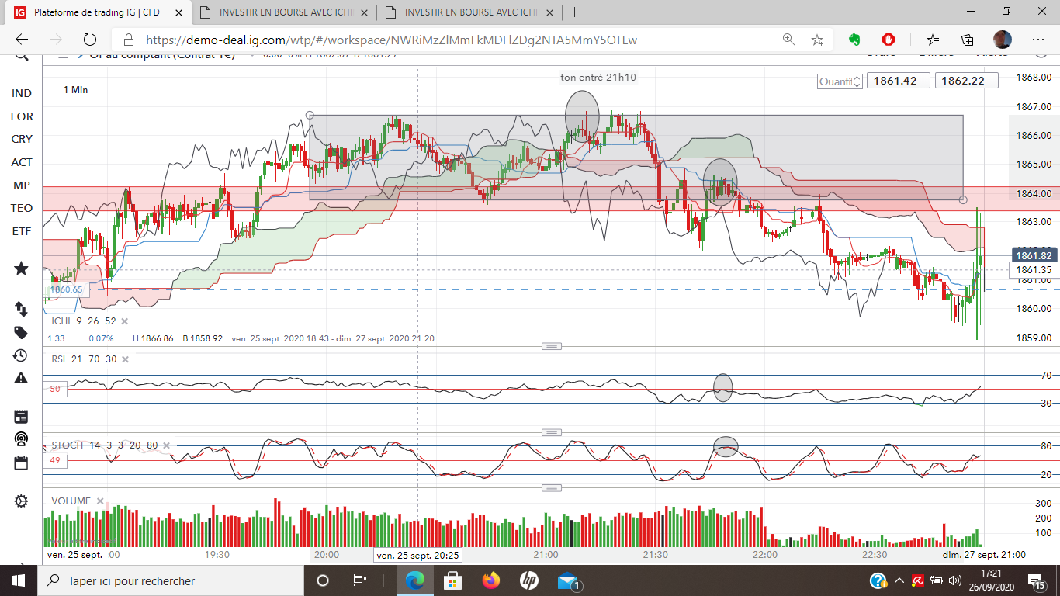Image resolution: width=1060 pixels, height=596 pixels.
Task: Remove the RSI indicator
Action: click(x=124, y=359)
